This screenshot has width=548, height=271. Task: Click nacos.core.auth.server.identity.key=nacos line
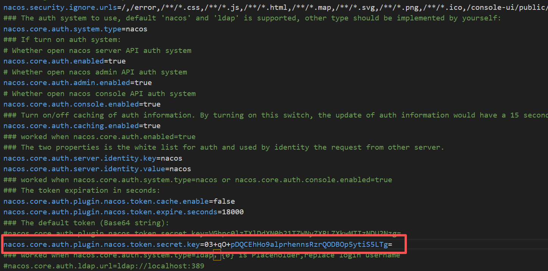coord(93,158)
